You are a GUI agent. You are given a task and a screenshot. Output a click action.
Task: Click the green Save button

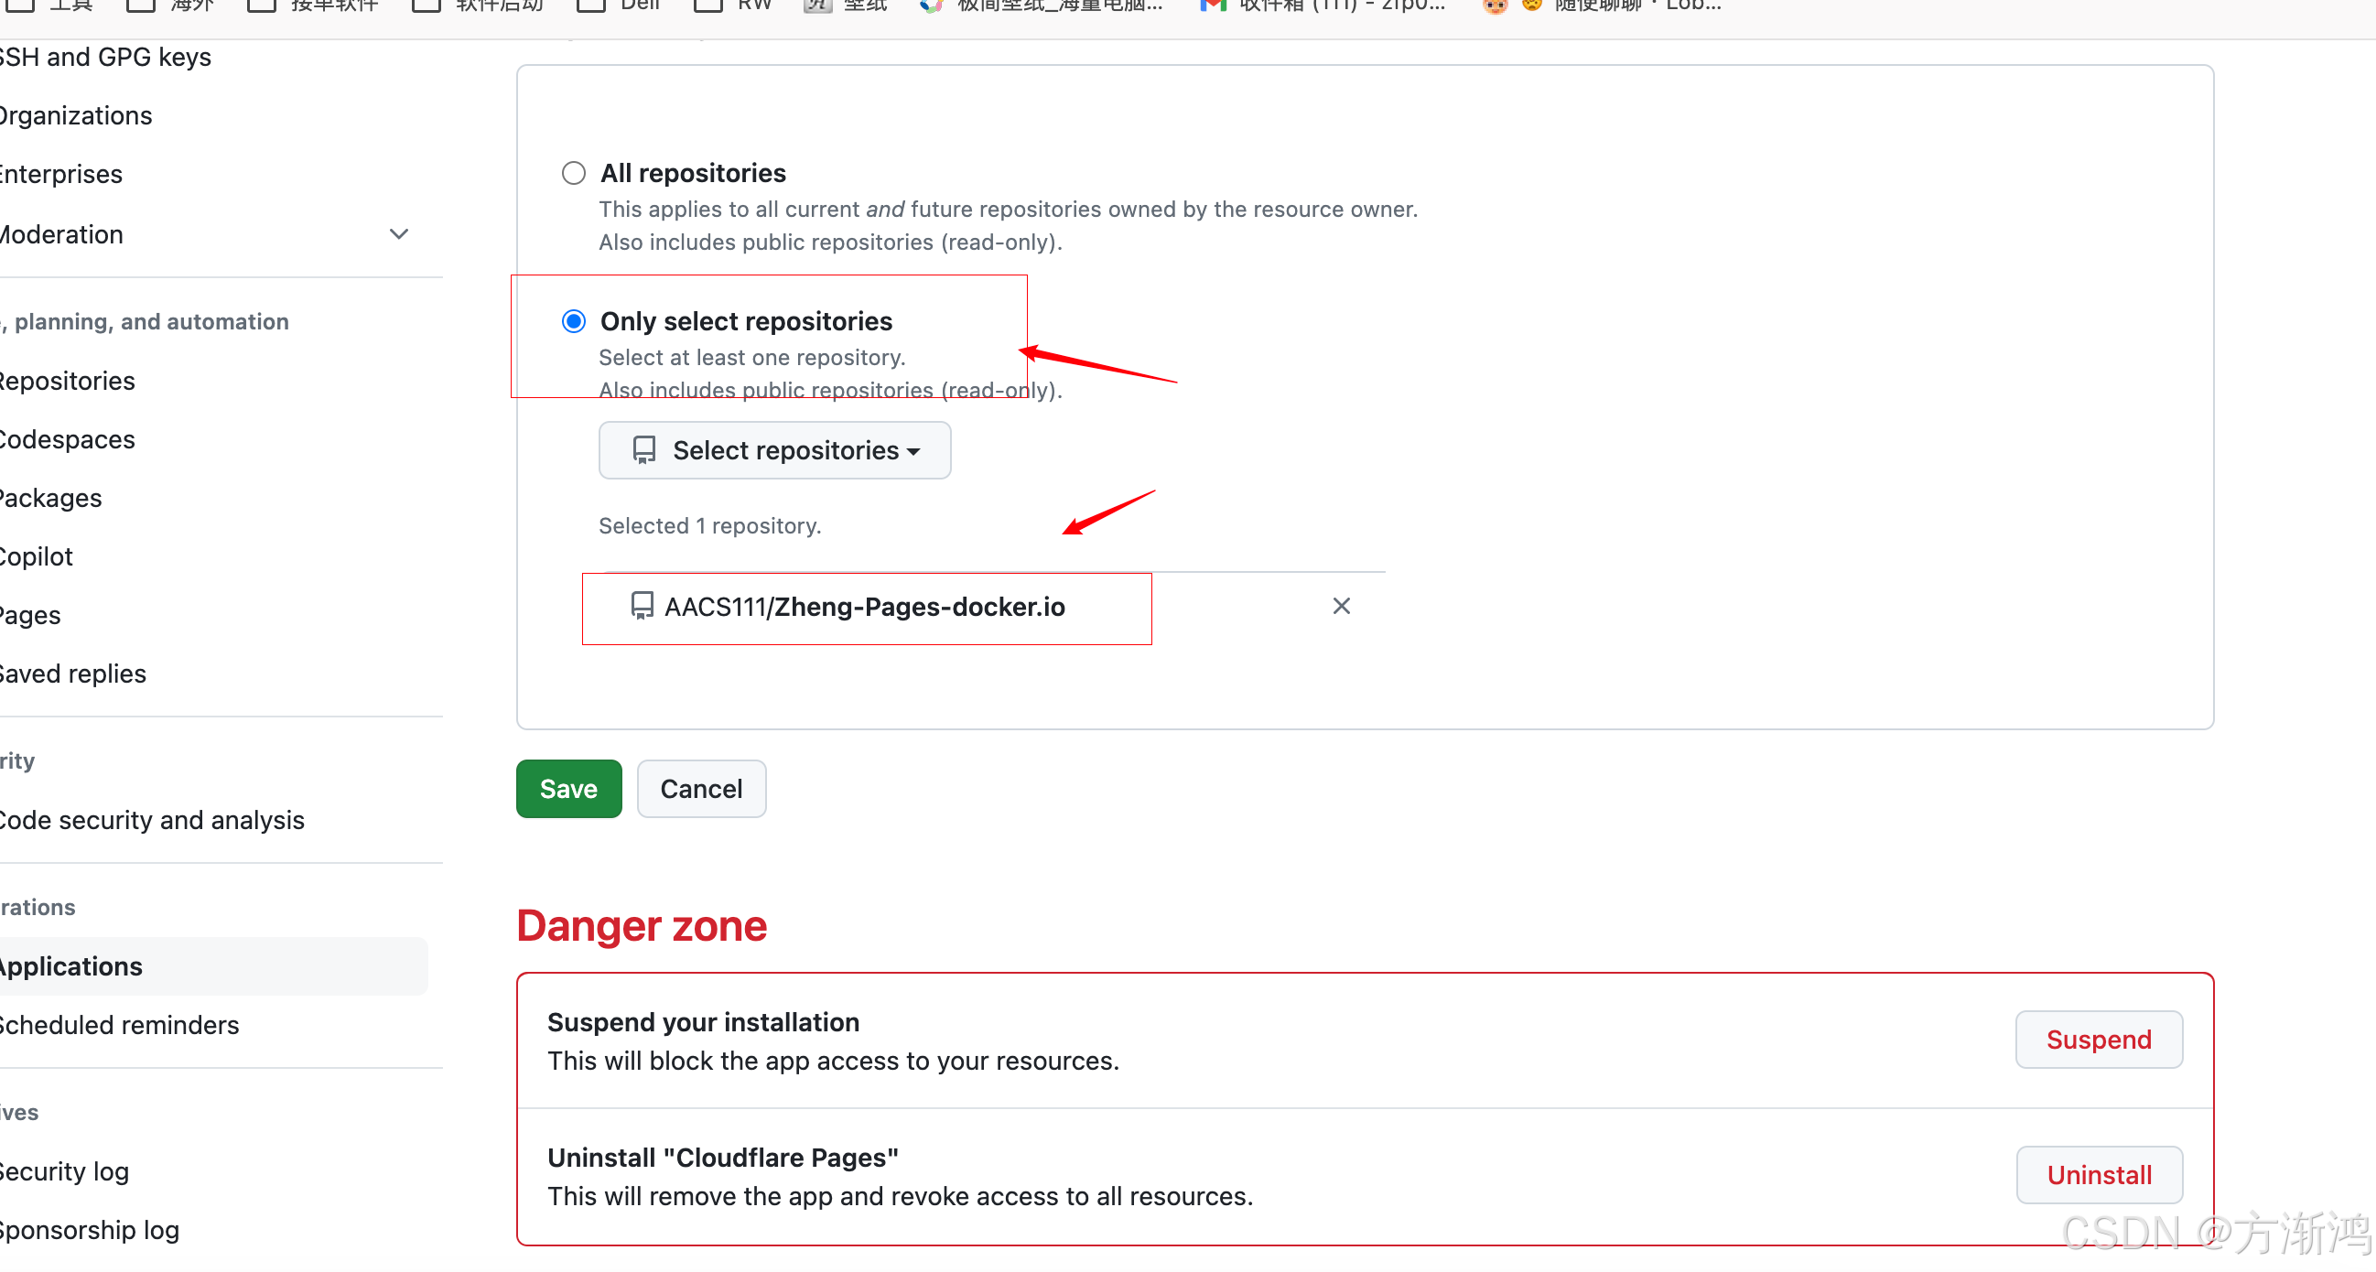coord(568,789)
